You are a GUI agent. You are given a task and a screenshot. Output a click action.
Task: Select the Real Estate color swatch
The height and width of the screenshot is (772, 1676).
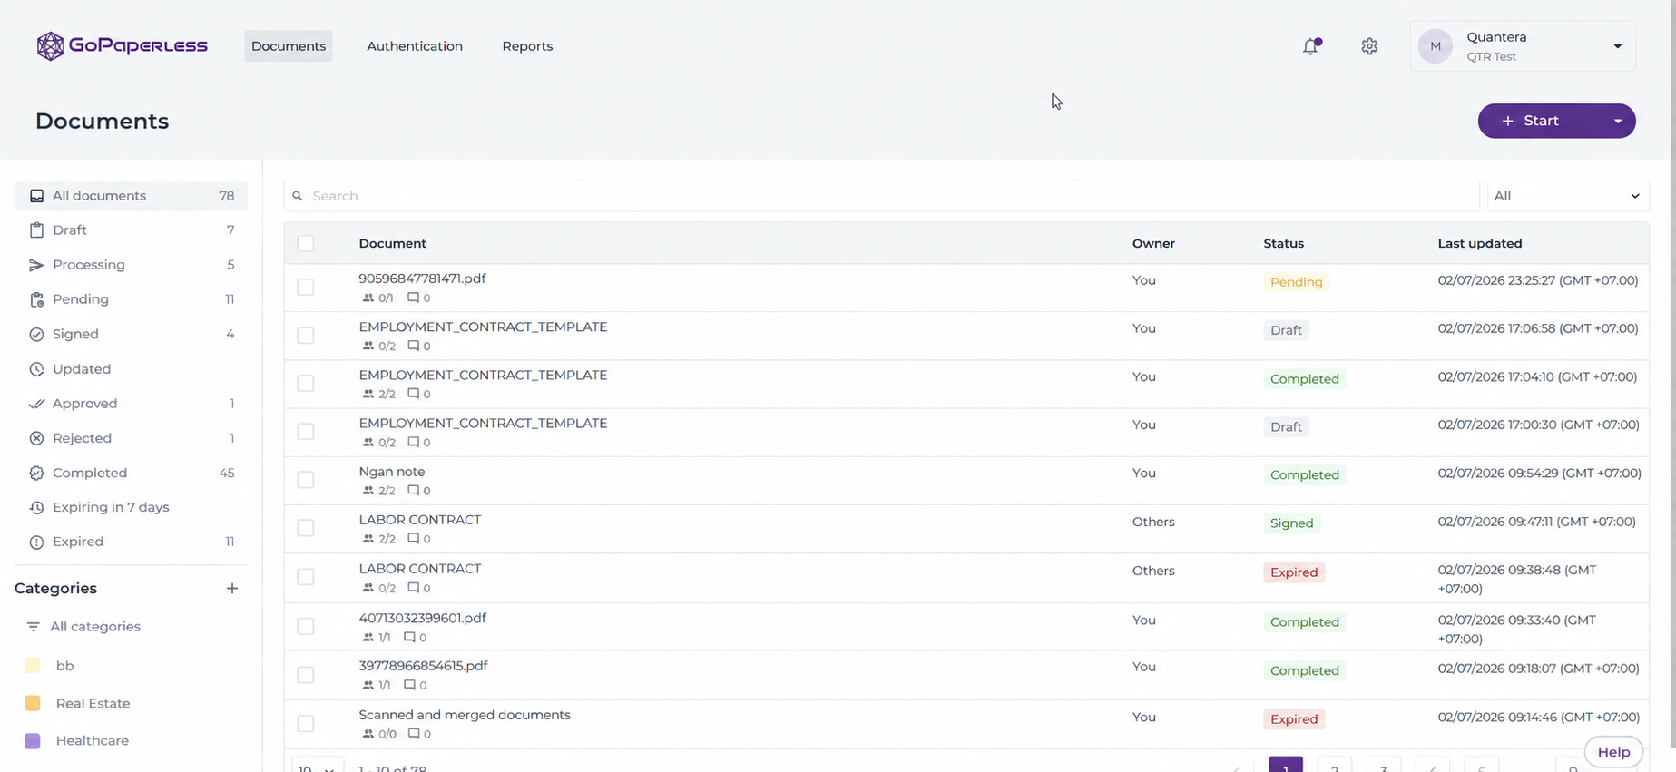click(33, 703)
